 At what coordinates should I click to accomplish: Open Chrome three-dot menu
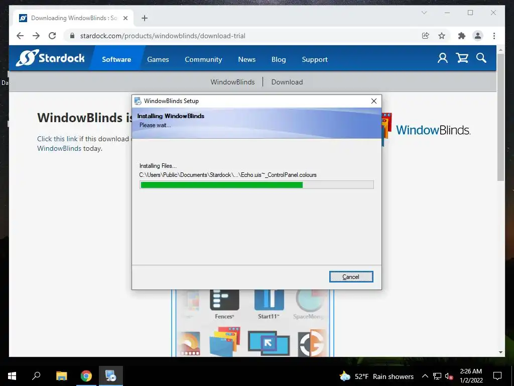click(494, 36)
